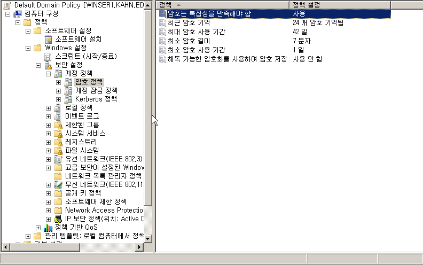Click the 42 일 setting value
The height and width of the screenshot is (265, 423).
[x=300, y=32]
